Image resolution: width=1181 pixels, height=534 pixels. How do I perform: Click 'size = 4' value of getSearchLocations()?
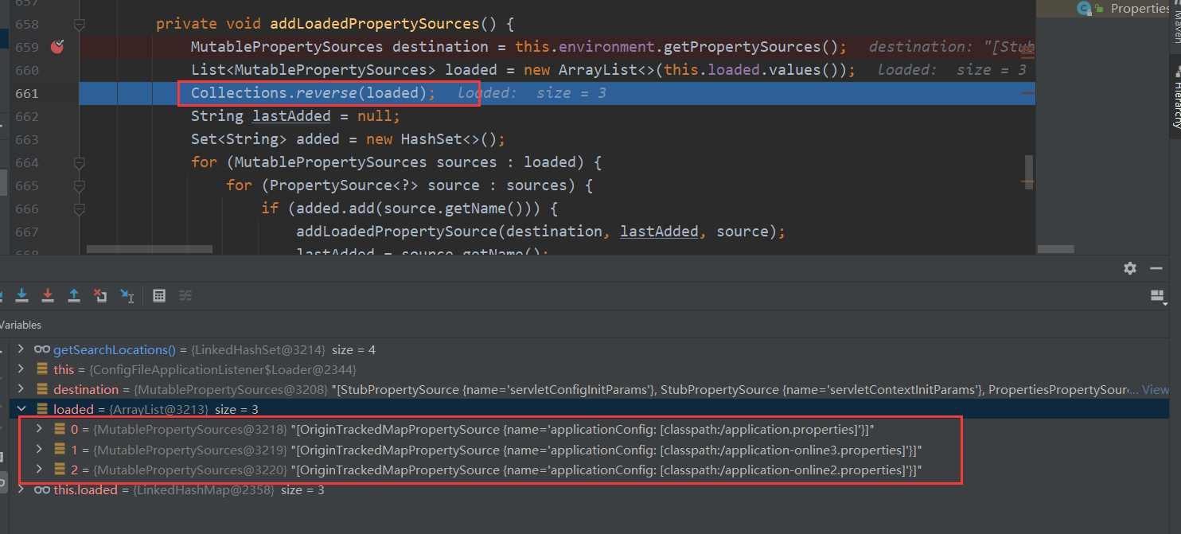point(353,350)
